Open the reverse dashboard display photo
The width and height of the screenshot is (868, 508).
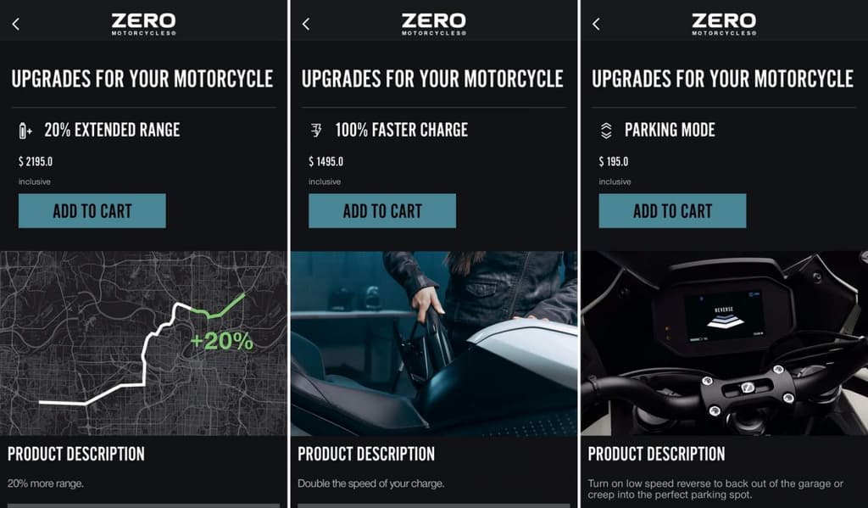point(723,343)
